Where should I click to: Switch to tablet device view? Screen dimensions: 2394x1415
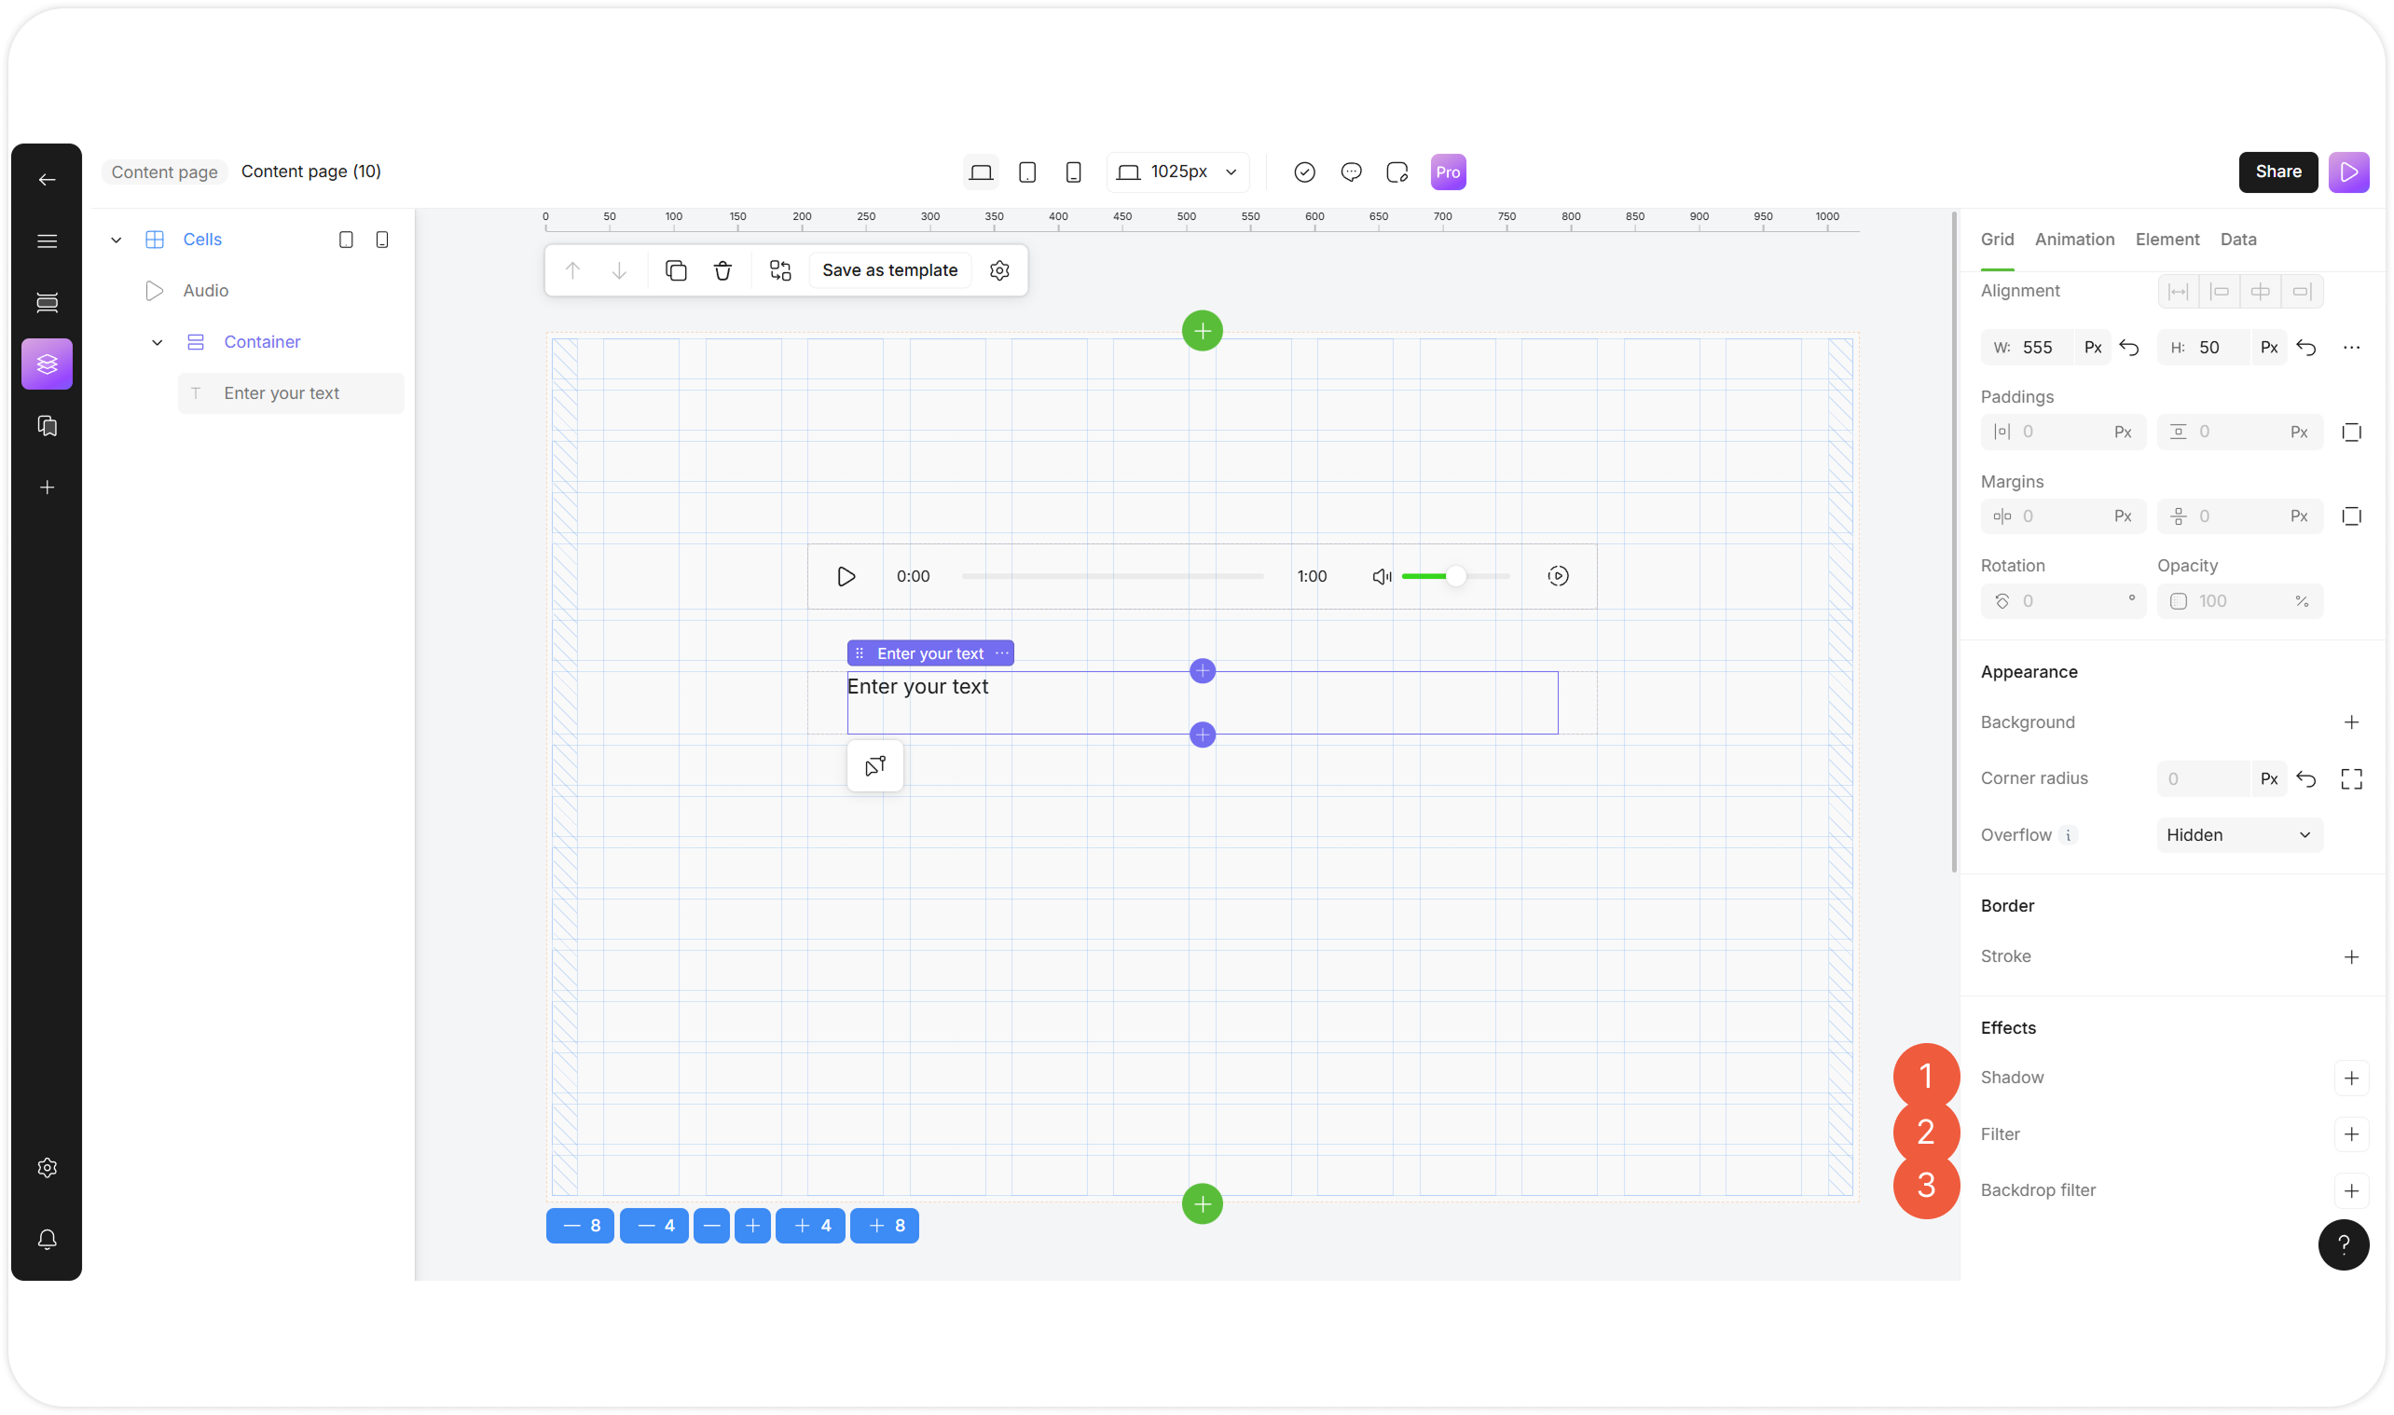[x=1026, y=172]
